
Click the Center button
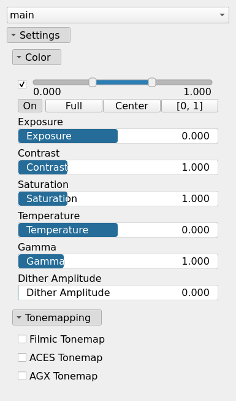coord(132,106)
